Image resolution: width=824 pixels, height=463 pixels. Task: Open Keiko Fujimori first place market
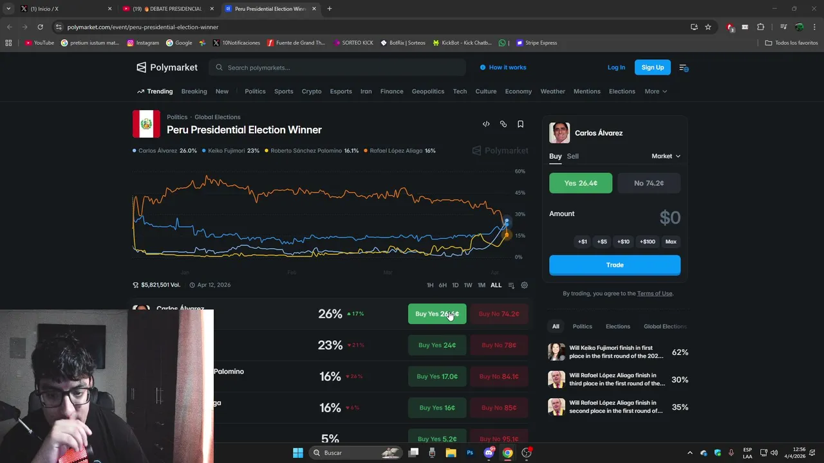pyautogui.click(x=617, y=352)
